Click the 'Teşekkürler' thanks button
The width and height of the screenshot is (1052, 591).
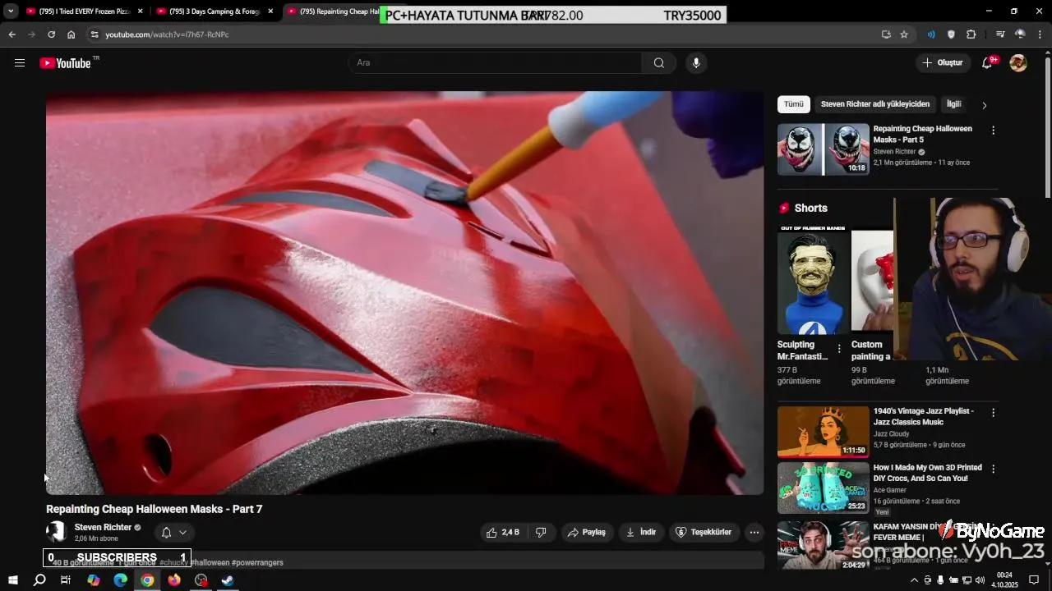click(x=704, y=532)
